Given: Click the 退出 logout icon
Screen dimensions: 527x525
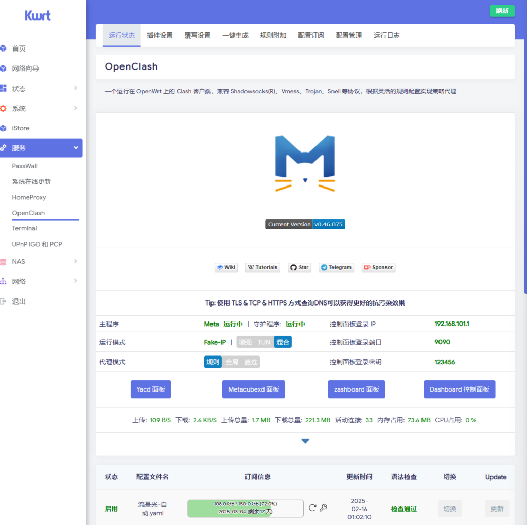Looking at the screenshot, I should [4, 301].
